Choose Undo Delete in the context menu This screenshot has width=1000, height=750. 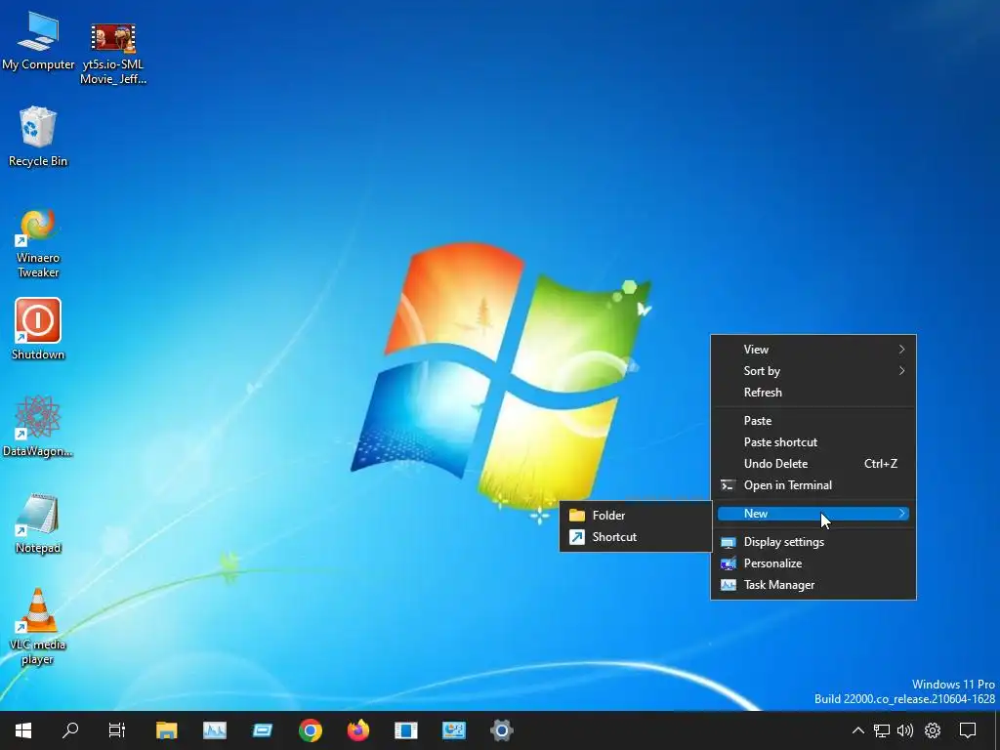813,464
